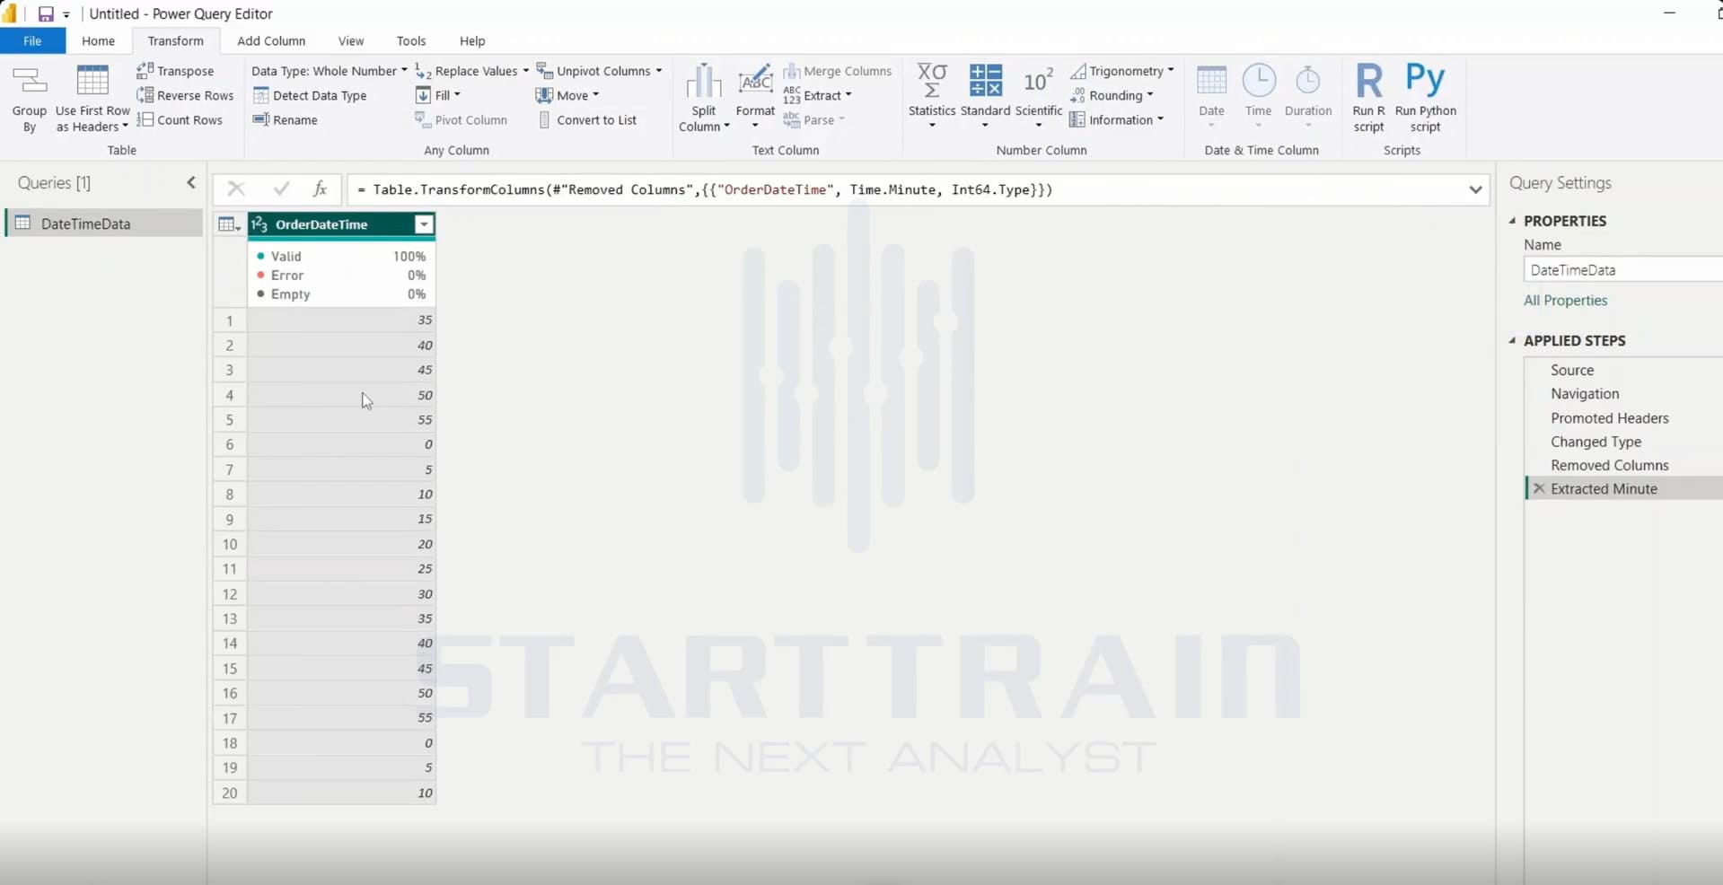Open the Statistics number menu

pyautogui.click(x=932, y=96)
